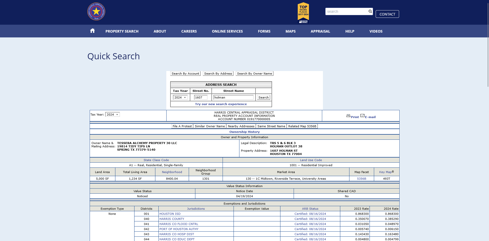The height and width of the screenshot is (241, 489).
Task: Click Search By Owner Name button
Action: click(x=254, y=74)
